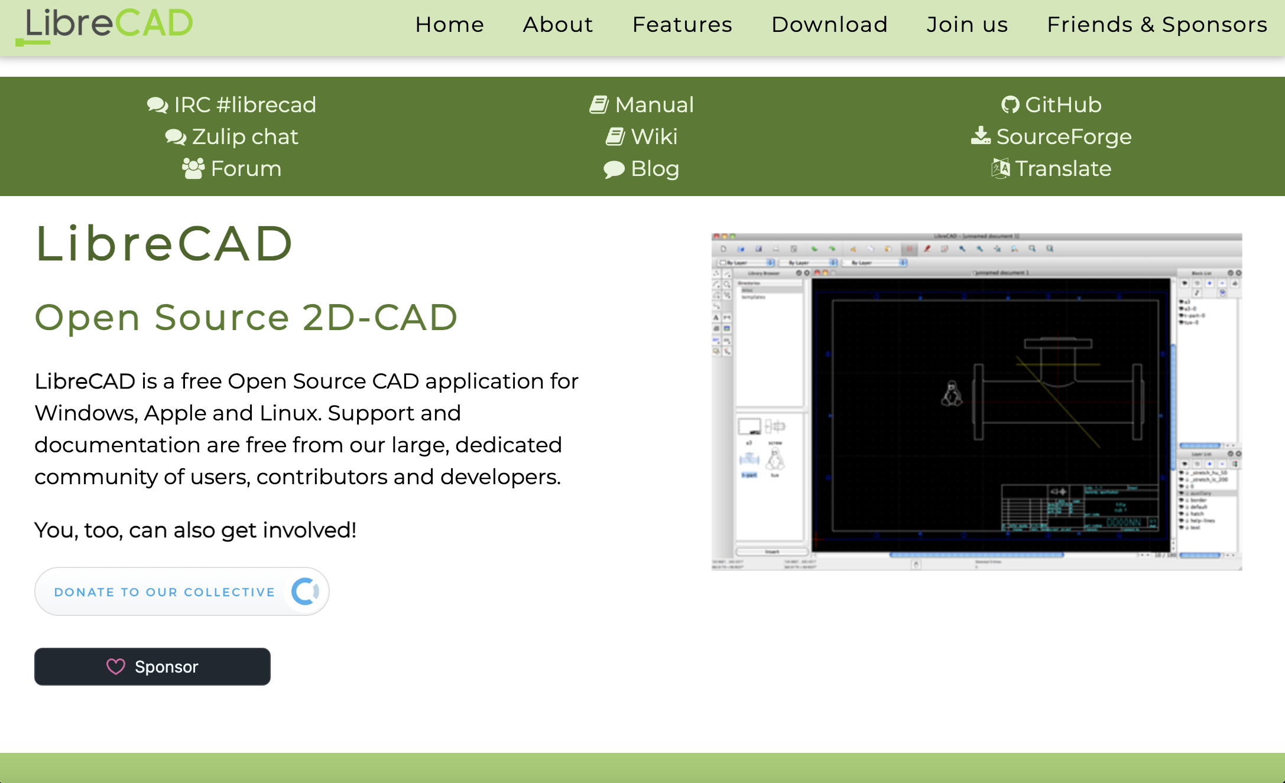Click the Translate language icon

(x=1001, y=168)
